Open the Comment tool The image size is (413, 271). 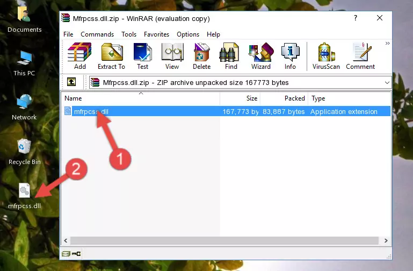point(360,56)
